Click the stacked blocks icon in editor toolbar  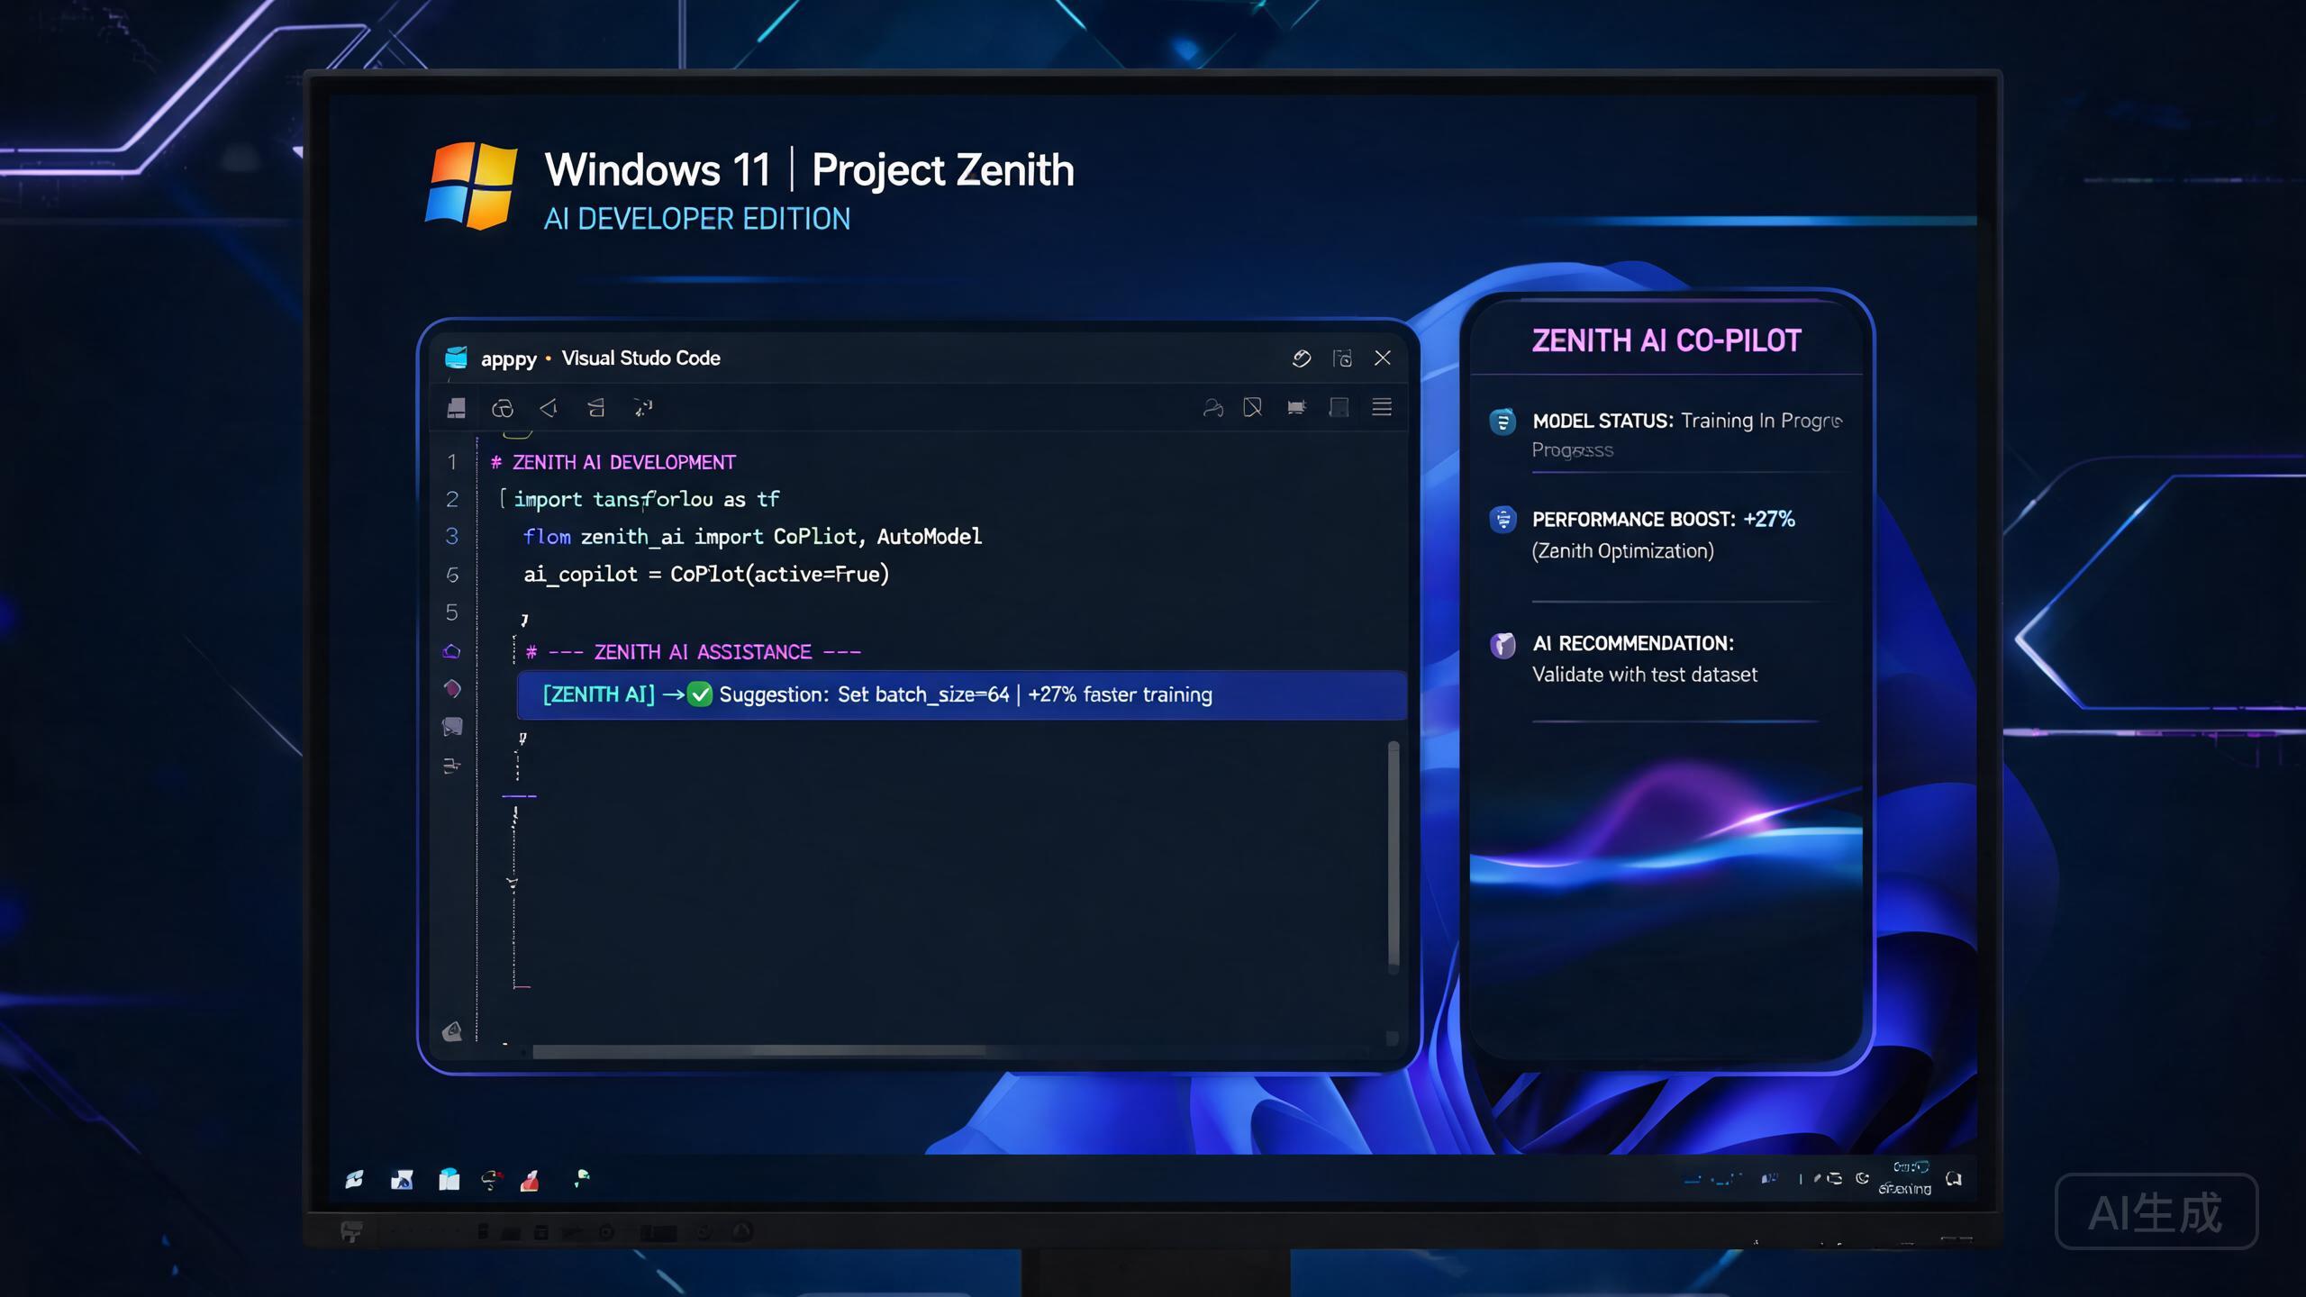(x=457, y=408)
